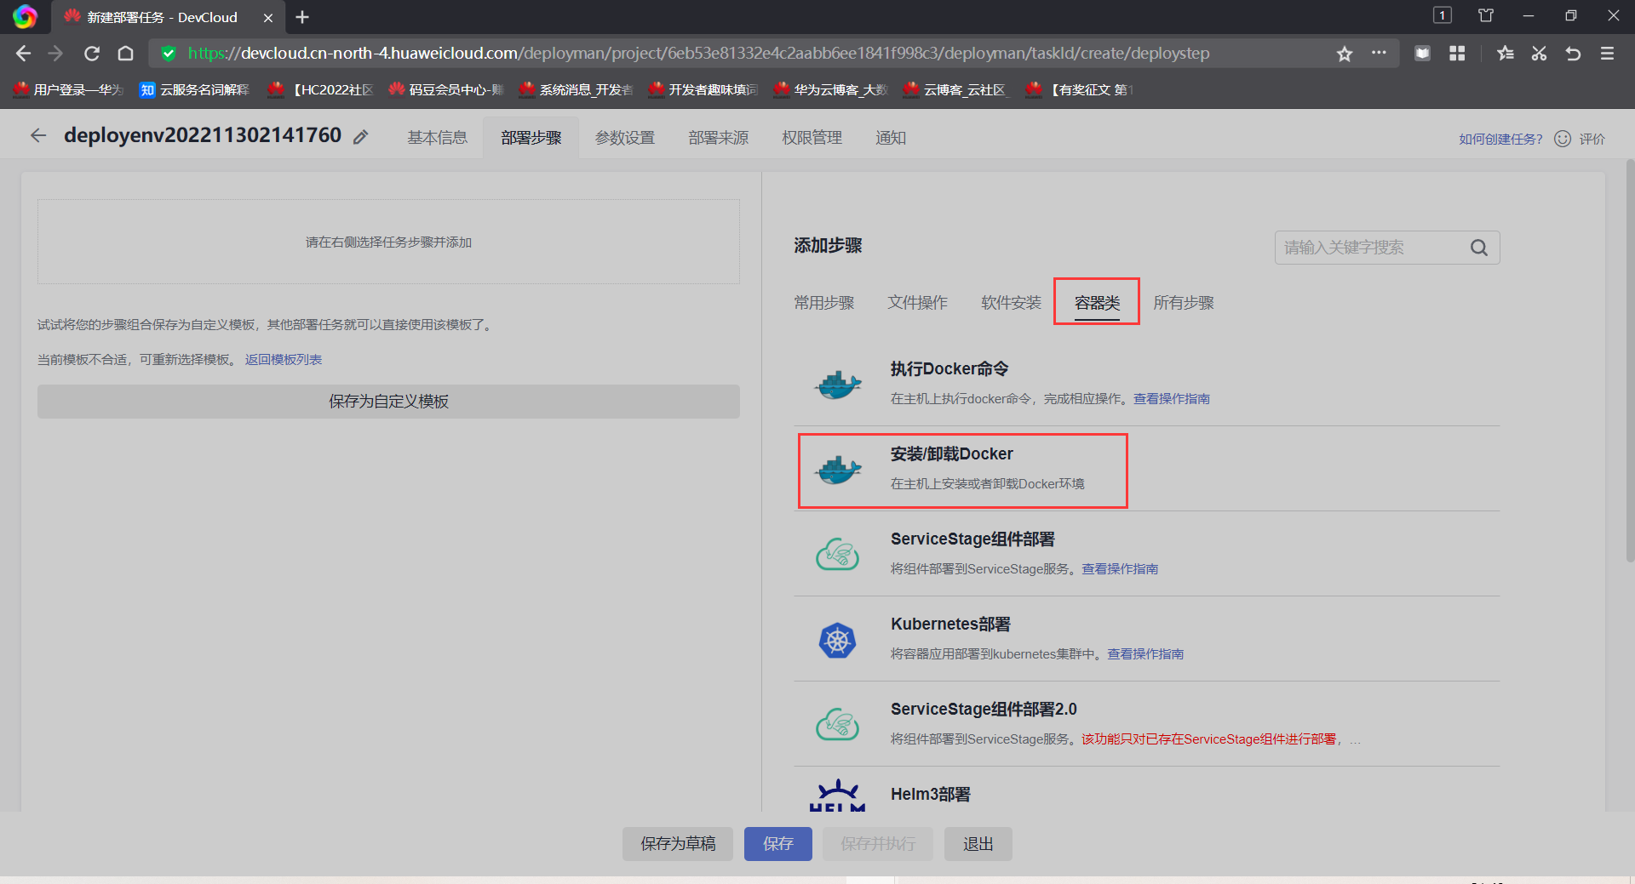
Task: Go back using arrow beside deployenv title
Action: coord(38,135)
